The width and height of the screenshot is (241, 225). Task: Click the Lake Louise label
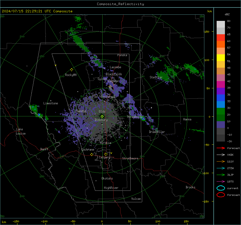(x=21, y=131)
